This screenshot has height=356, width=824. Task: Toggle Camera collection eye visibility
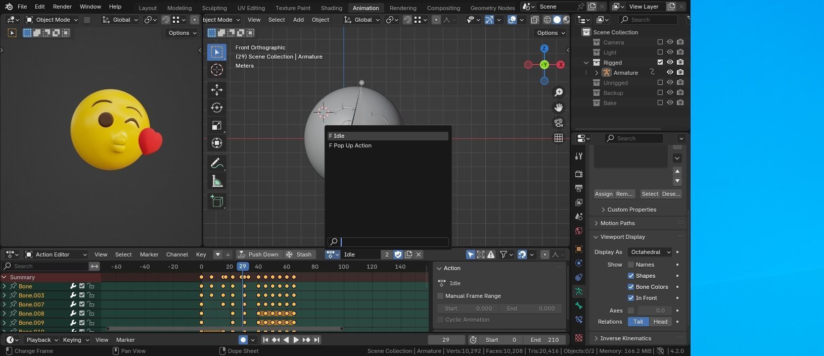pyautogui.click(x=670, y=42)
